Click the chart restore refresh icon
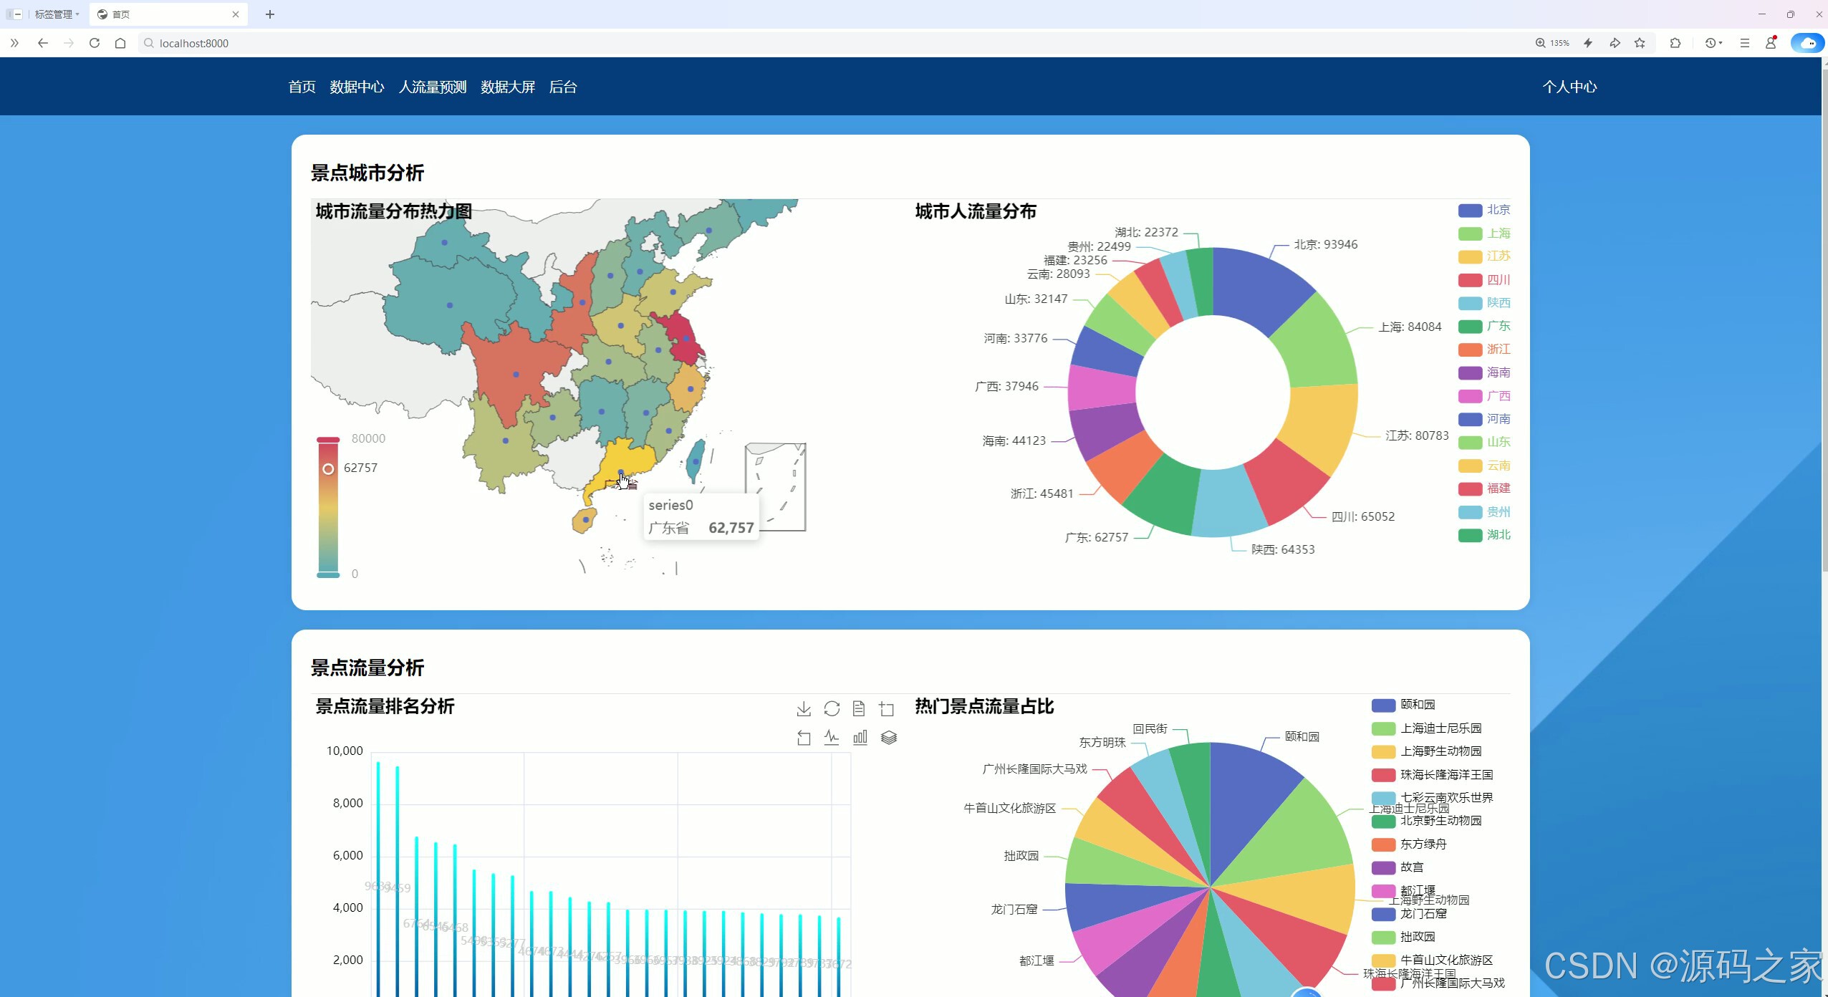The height and width of the screenshot is (997, 1828). [x=832, y=709]
